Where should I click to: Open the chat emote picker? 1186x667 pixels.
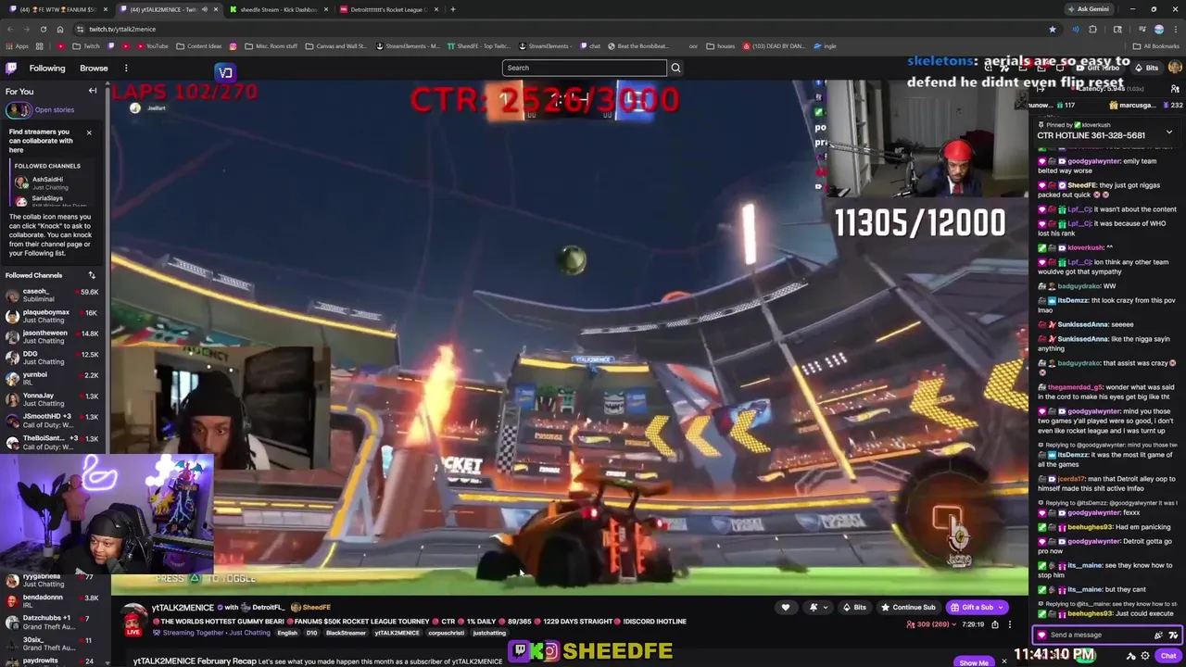(x=1173, y=635)
